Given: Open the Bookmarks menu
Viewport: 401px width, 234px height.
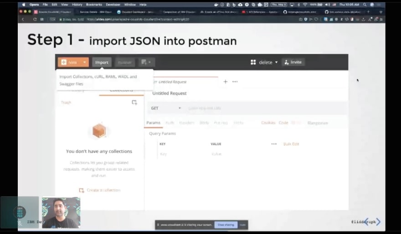Looking at the screenshot, I should pos(94,5).
